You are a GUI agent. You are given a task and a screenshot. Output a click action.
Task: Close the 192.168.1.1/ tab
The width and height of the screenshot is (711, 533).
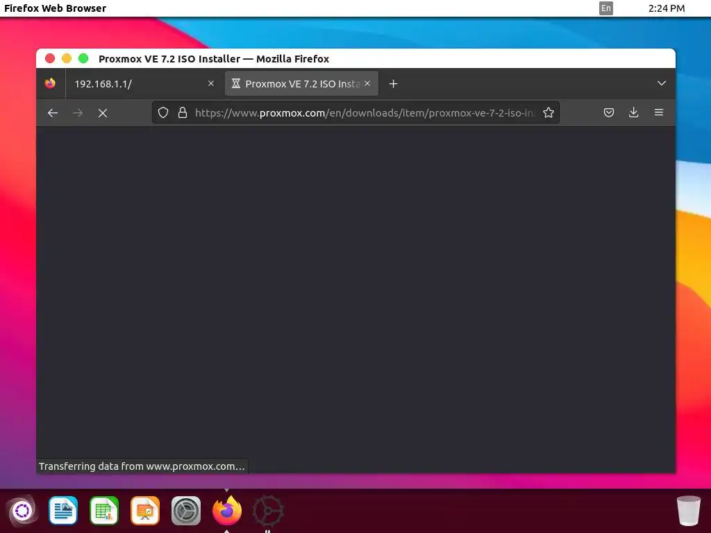coord(211,83)
